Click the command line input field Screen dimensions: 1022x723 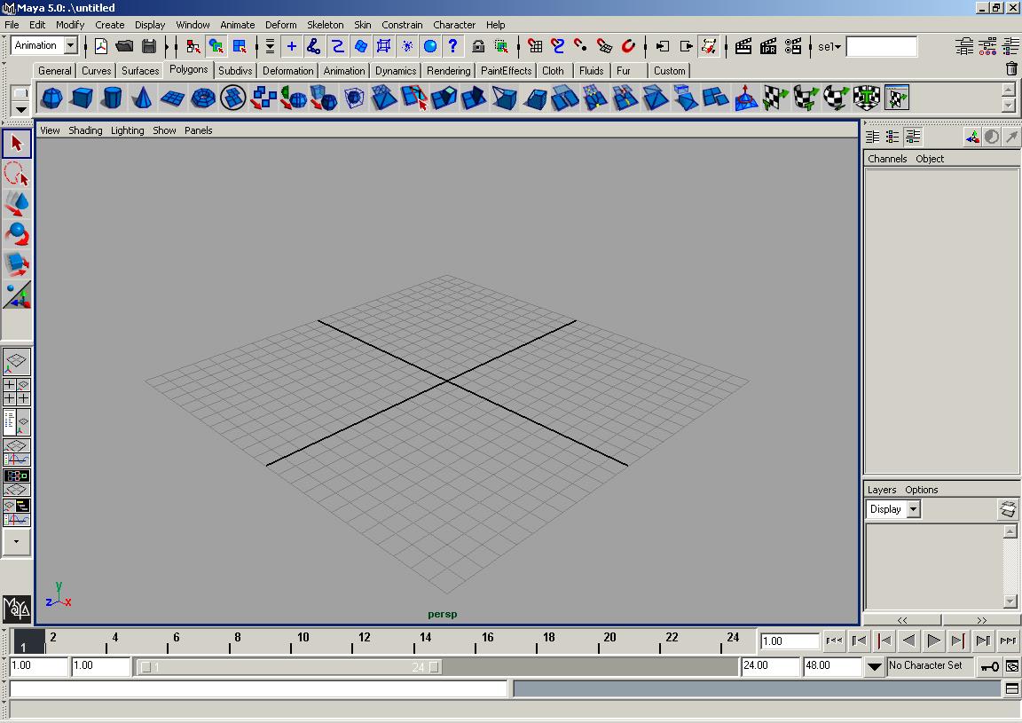tap(258, 688)
